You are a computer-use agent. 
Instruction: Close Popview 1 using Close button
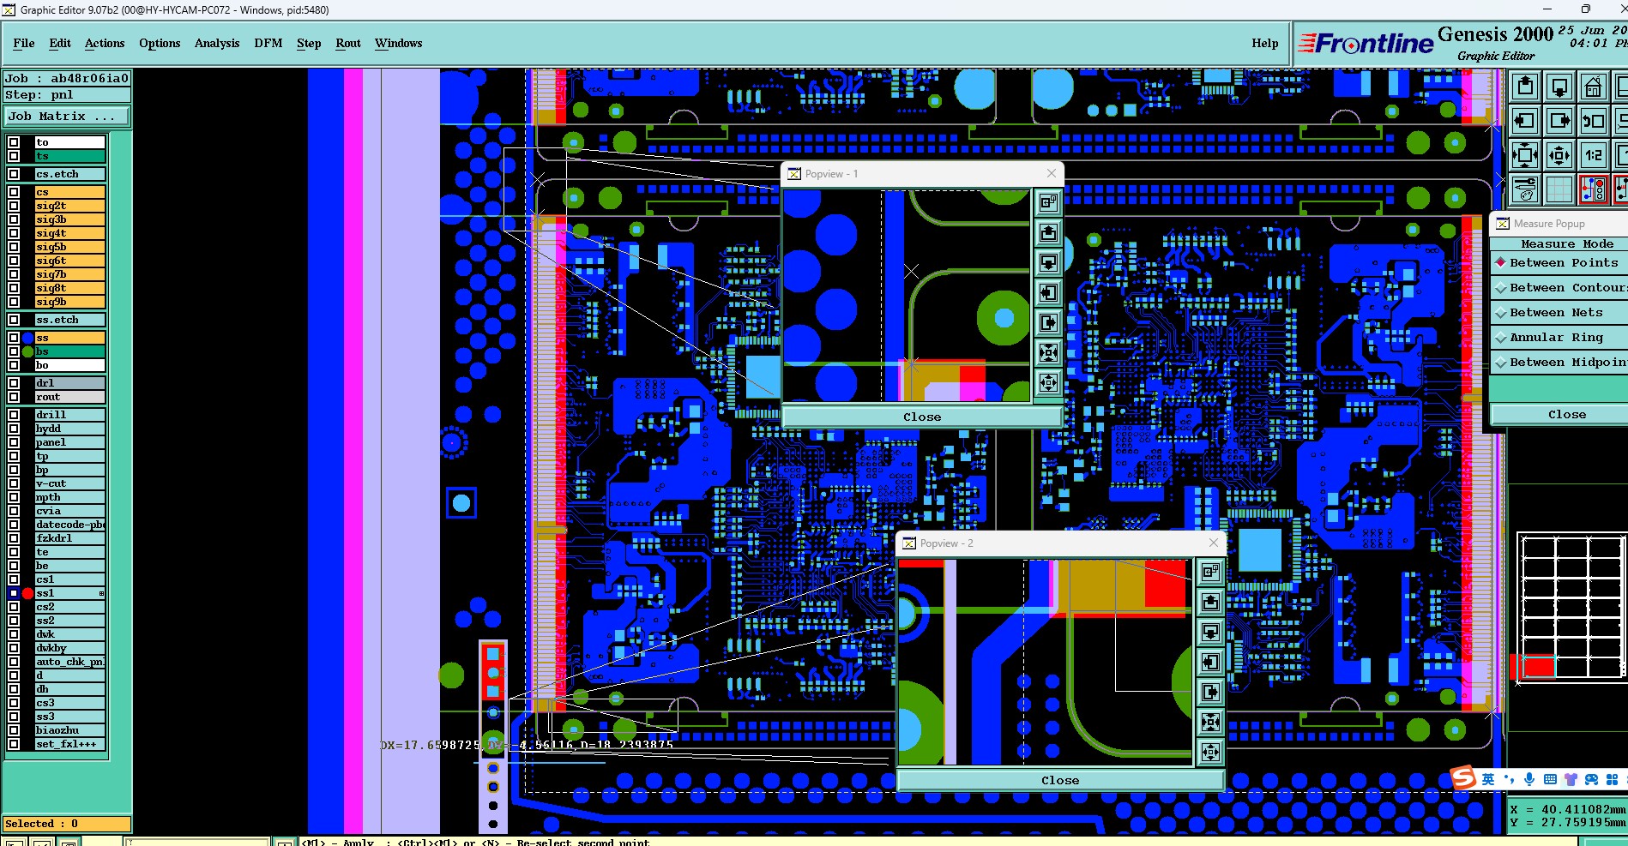[x=922, y=417]
